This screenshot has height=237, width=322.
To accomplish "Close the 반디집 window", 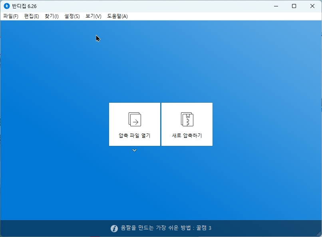I will pos(312,6).
